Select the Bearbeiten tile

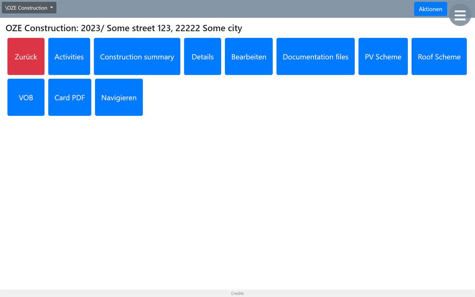click(x=249, y=56)
